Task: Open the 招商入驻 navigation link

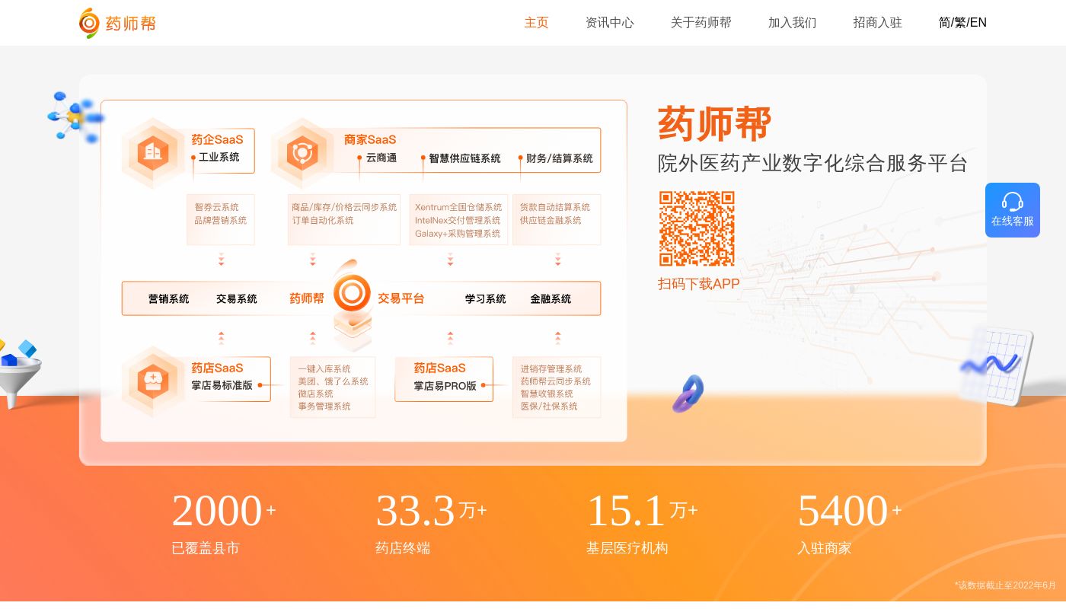Action: point(877,23)
